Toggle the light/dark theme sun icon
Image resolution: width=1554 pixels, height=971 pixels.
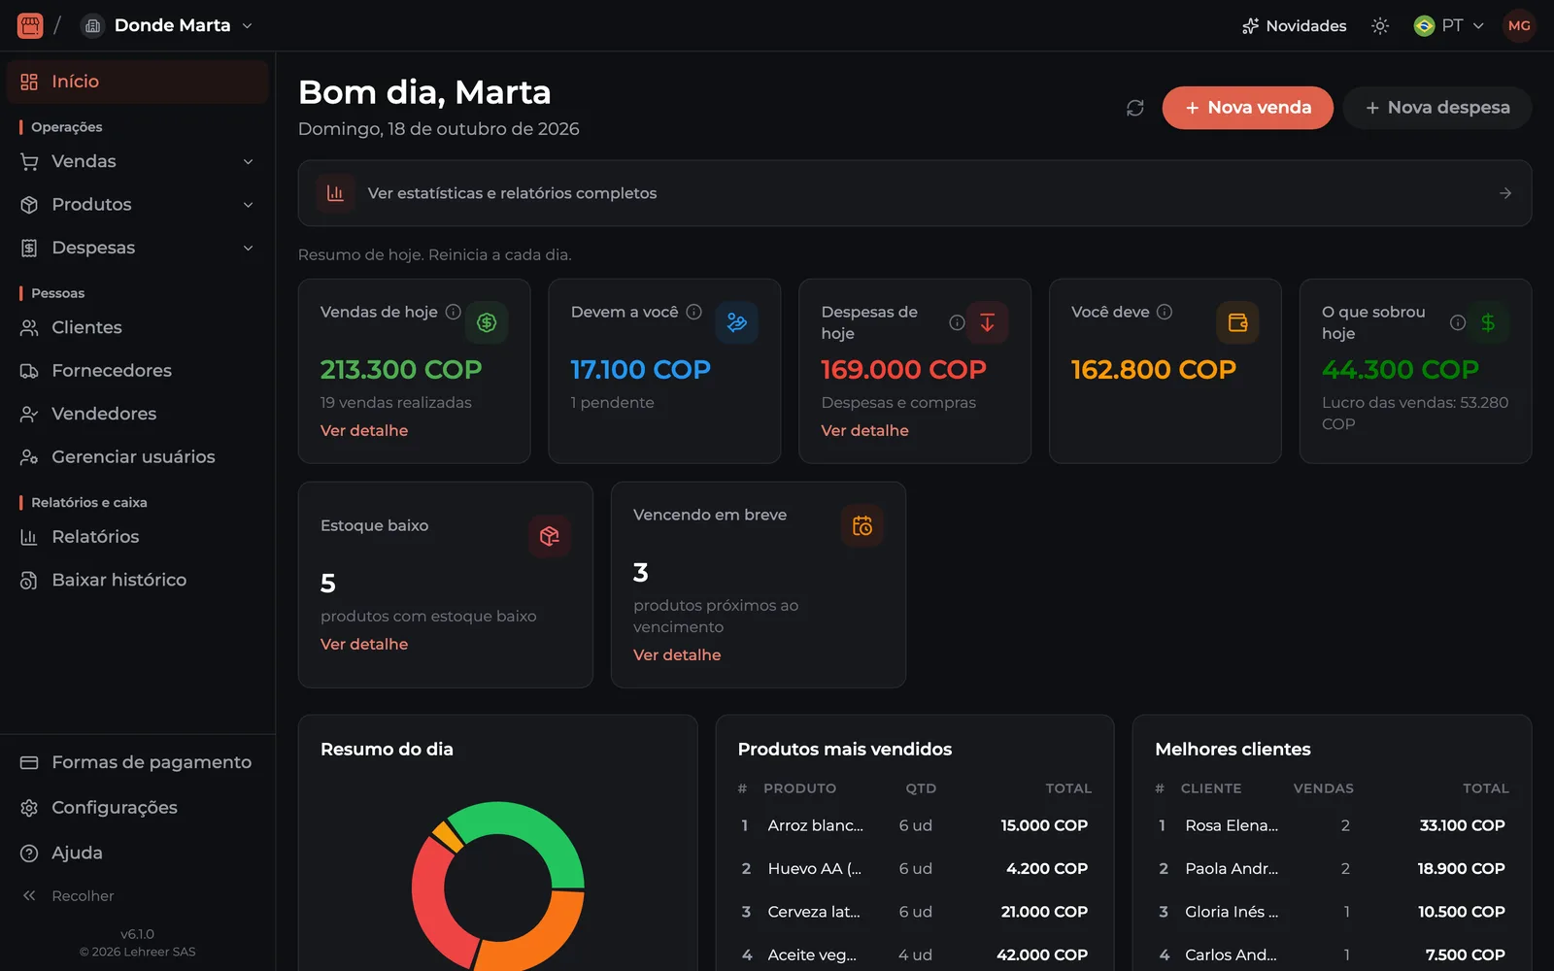point(1380,26)
